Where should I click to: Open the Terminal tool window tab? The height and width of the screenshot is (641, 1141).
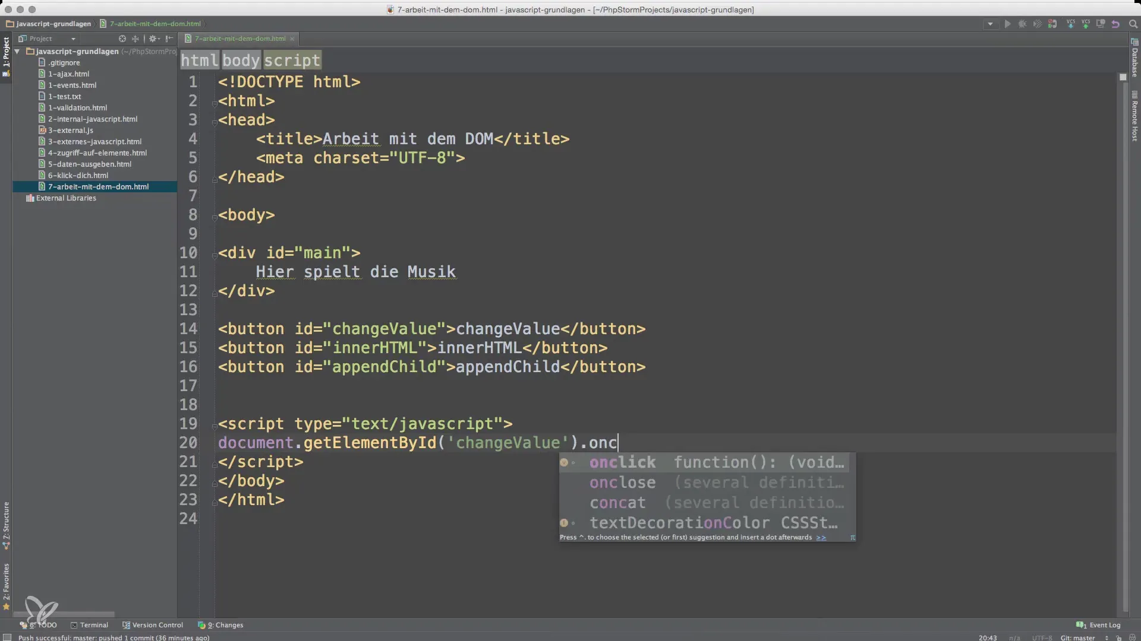pos(90,625)
